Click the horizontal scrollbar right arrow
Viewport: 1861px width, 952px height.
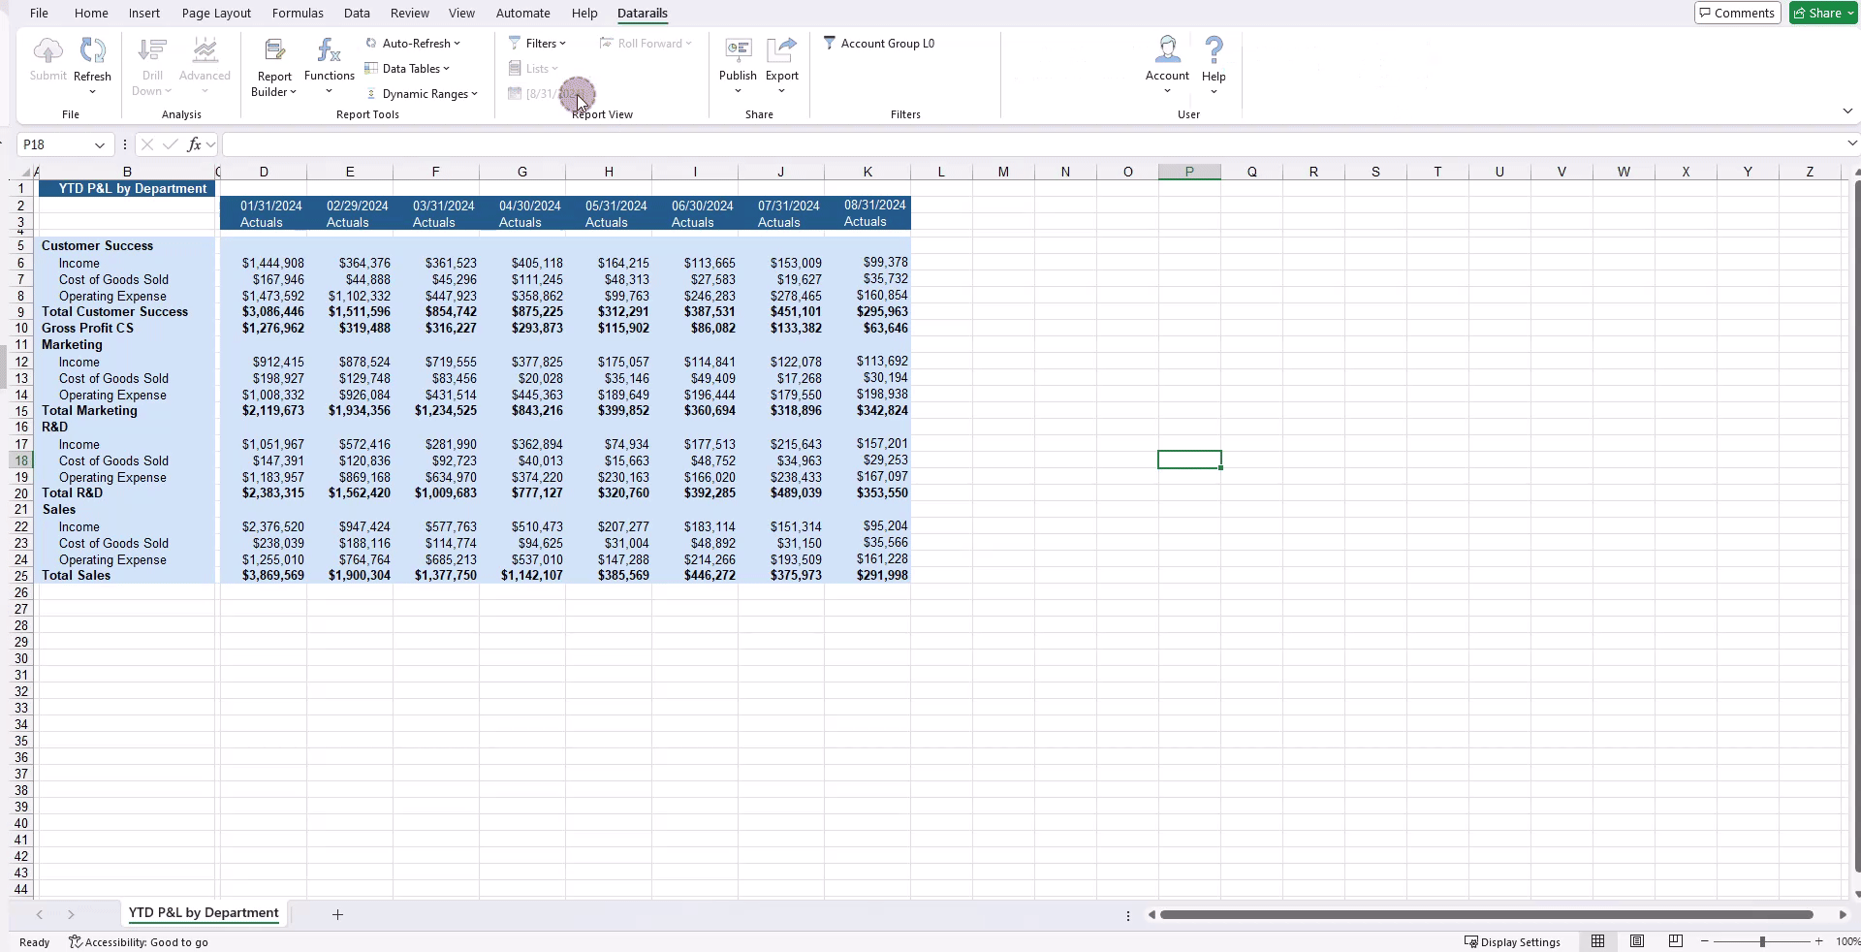tap(1843, 914)
